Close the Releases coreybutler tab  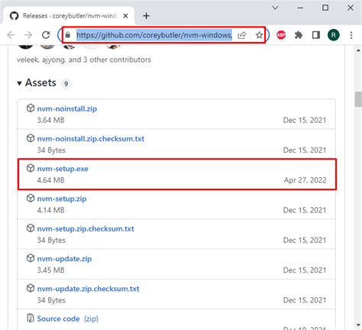click(x=125, y=16)
